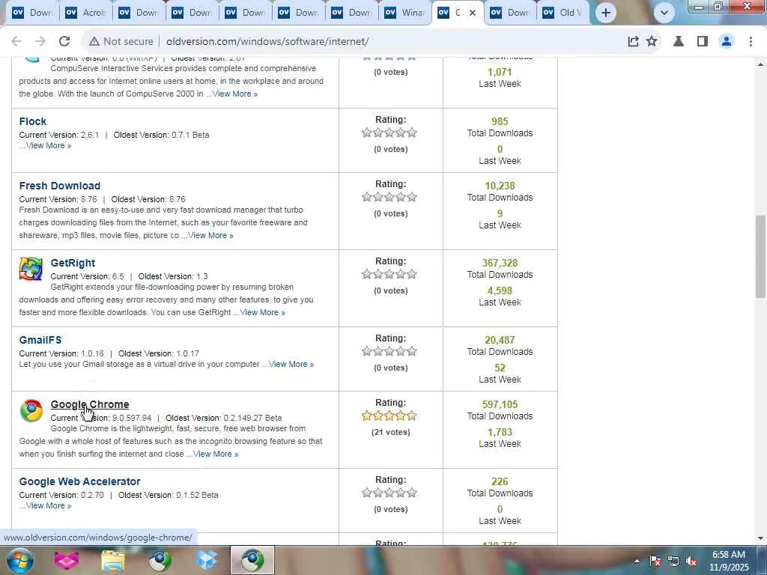This screenshot has width=767, height=575.
Task: Click the 367,328 total downloads figure
Action: [500, 263]
